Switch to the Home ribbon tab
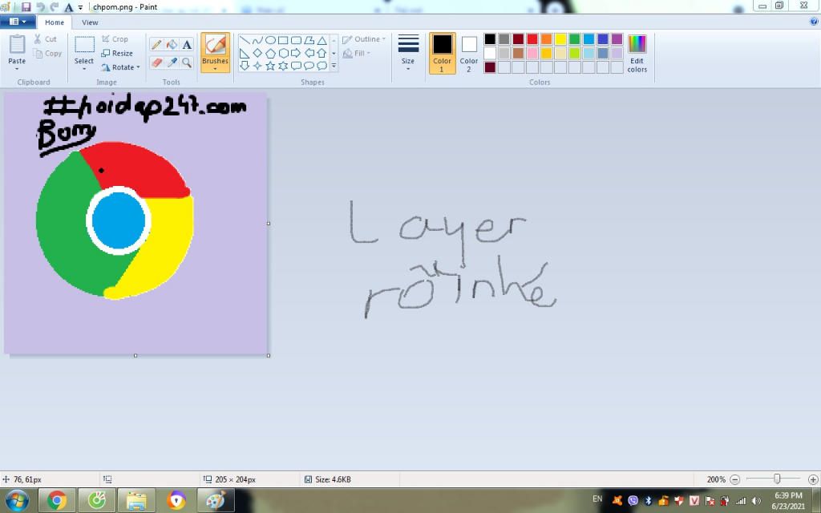Viewport: 821px width, 513px height. (55, 22)
